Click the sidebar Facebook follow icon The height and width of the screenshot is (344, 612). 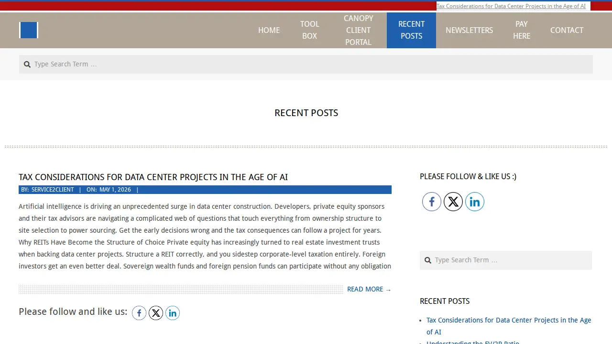432,202
